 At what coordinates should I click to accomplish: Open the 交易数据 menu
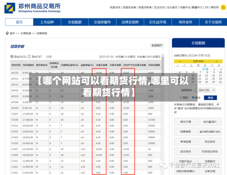[x=74, y=22]
